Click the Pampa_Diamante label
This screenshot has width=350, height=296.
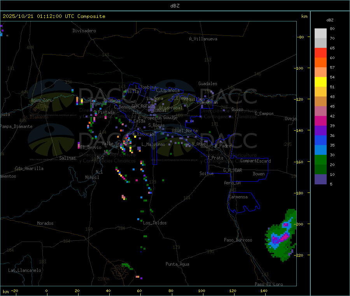(x=16, y=126)
